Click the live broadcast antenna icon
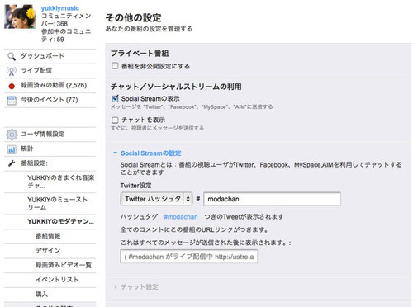 [x=12, y=71]
